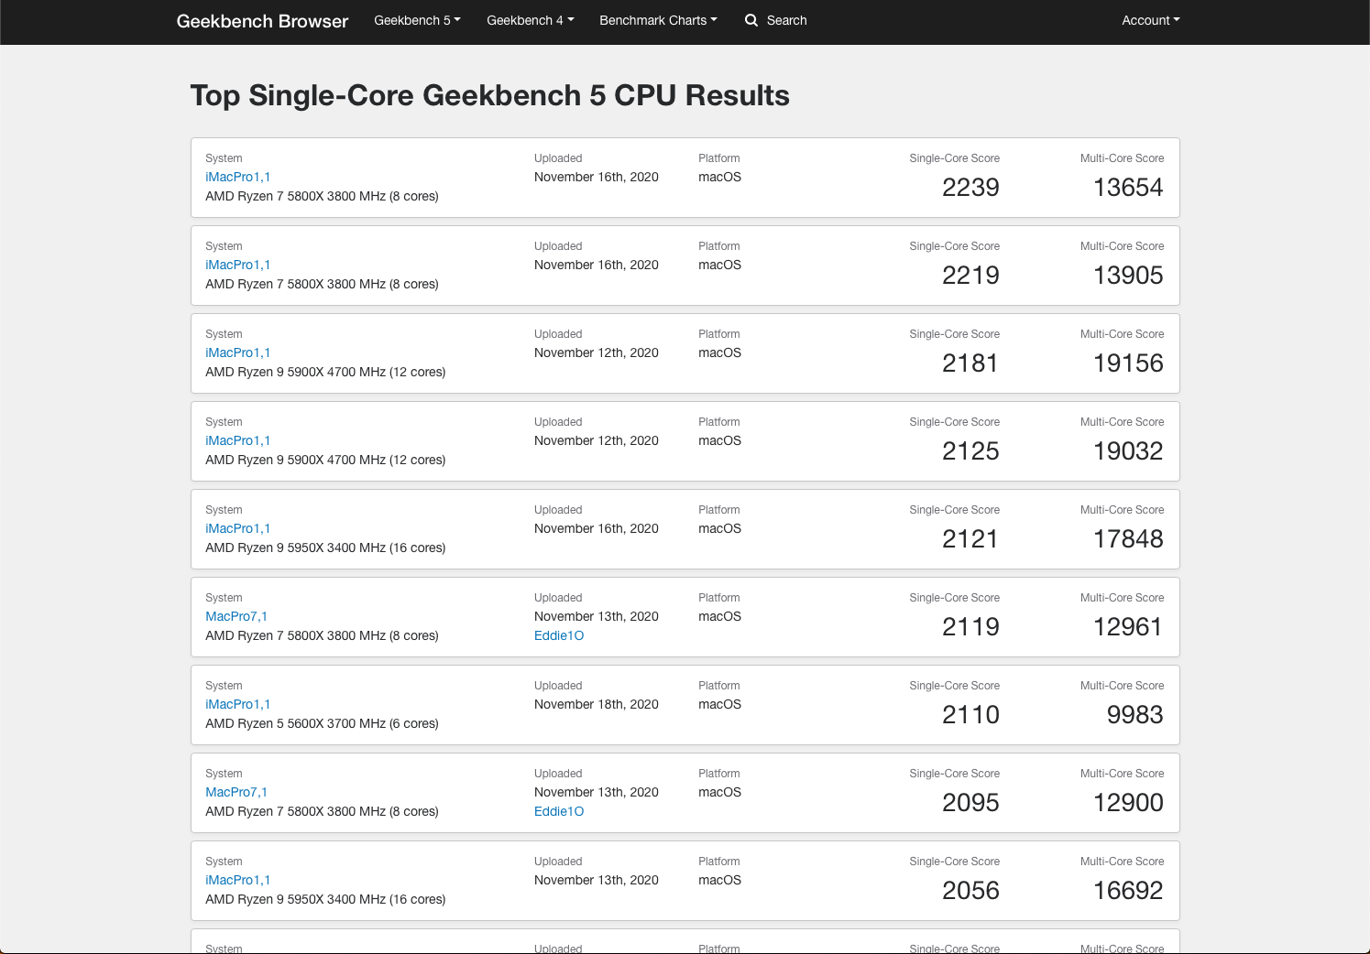Image resolution: width=1370 pixels, height=954 pixels.
Task: Click the page heading Top Single-Core Results
Action: point(490,95)
